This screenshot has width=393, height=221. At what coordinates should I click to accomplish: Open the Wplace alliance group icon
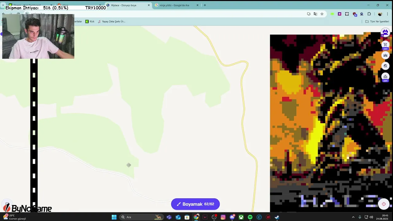coord(385,56)
